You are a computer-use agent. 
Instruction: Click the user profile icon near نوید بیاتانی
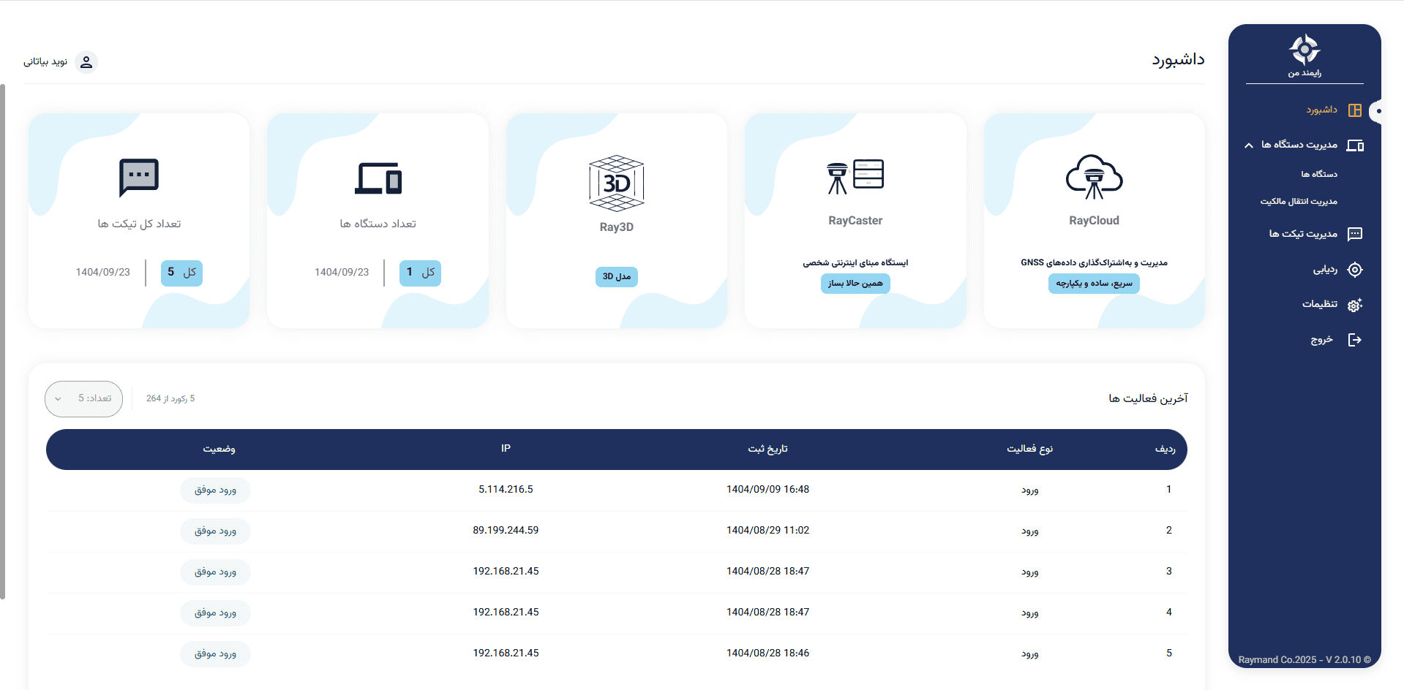(x=86, y=62)
